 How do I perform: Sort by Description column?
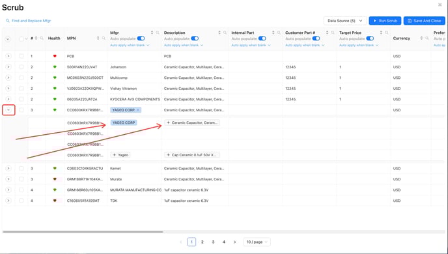coord(219,33)
